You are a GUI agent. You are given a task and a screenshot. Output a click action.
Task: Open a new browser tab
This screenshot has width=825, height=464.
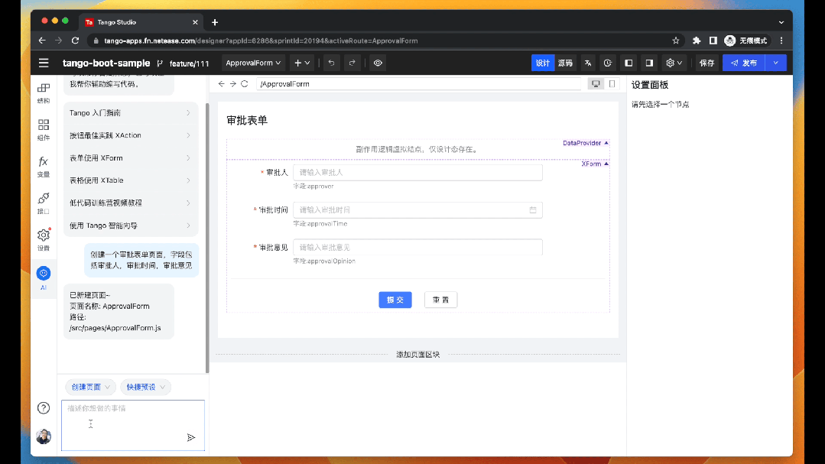(x=215, y=22)
